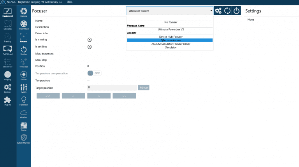Screen dimensions: 299x167
Task: Click the refresh device list icon
Action: tap(227, 11)
